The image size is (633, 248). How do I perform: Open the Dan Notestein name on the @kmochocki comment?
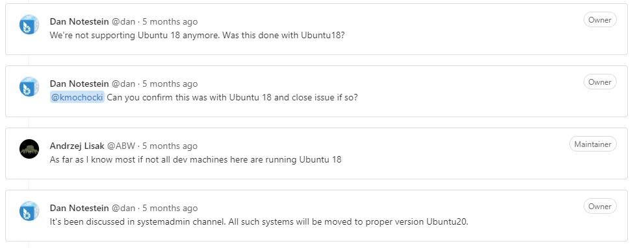click(x=79, y=84)
